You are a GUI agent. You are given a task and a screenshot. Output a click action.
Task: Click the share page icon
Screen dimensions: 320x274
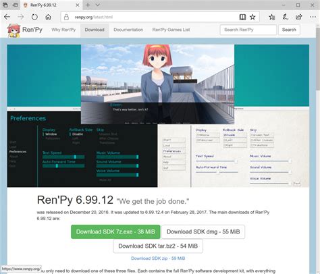(x=299, y=17)
